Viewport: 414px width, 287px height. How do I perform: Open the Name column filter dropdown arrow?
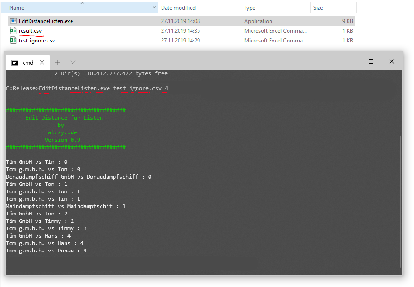[x=154, y=8]
